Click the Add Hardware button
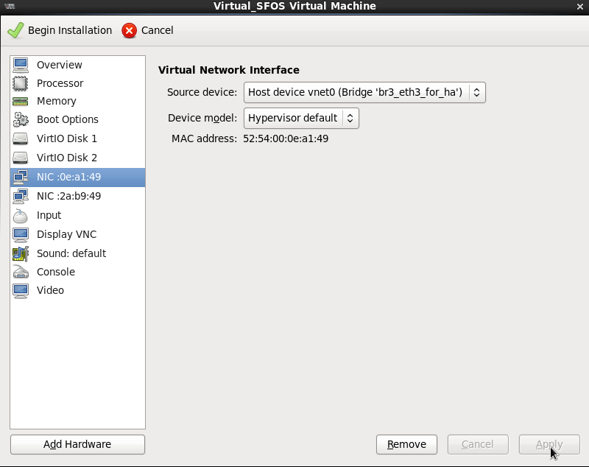 [77, 444]
